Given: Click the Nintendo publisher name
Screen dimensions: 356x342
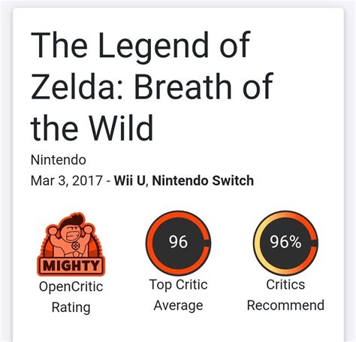Looking at the screenshot, I should tap(59, 160).
